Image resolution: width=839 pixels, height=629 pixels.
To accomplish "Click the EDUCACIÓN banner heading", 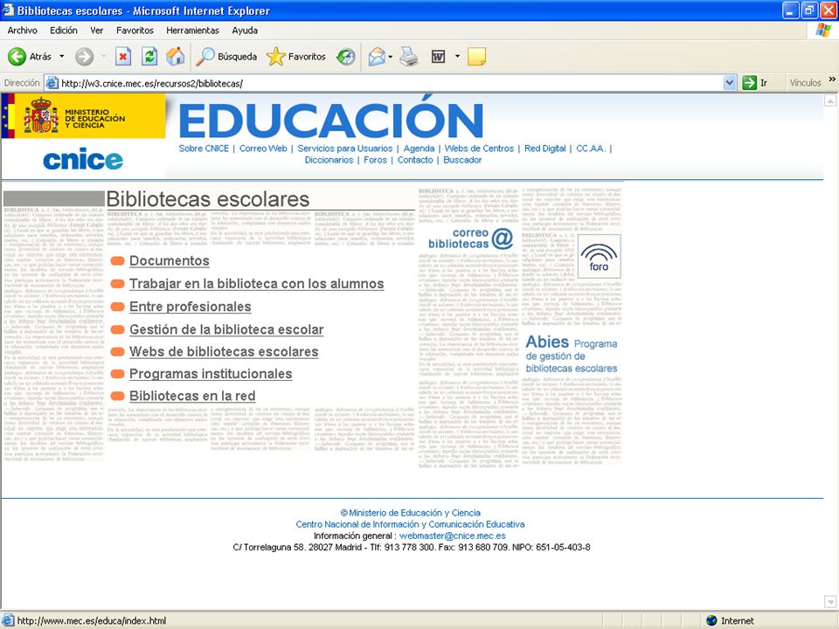I will coord(330,118).
